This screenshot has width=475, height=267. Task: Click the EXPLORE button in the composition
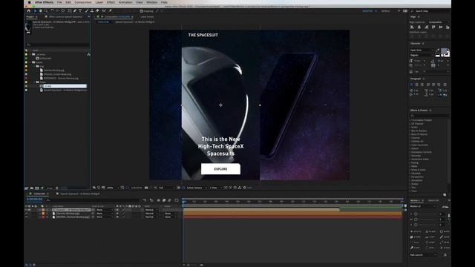[x=220, y=169]
